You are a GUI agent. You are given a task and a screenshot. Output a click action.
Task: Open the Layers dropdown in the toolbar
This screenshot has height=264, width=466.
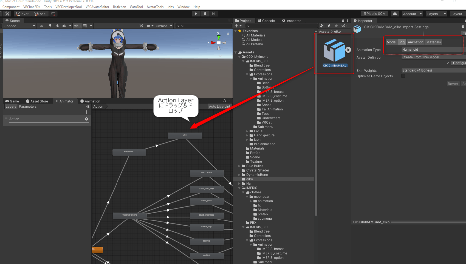pos(436,14)
